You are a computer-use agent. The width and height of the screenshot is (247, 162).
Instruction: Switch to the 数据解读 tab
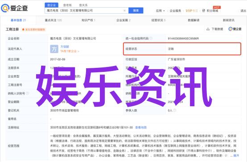pyautogui.click(x=193, y=20)
